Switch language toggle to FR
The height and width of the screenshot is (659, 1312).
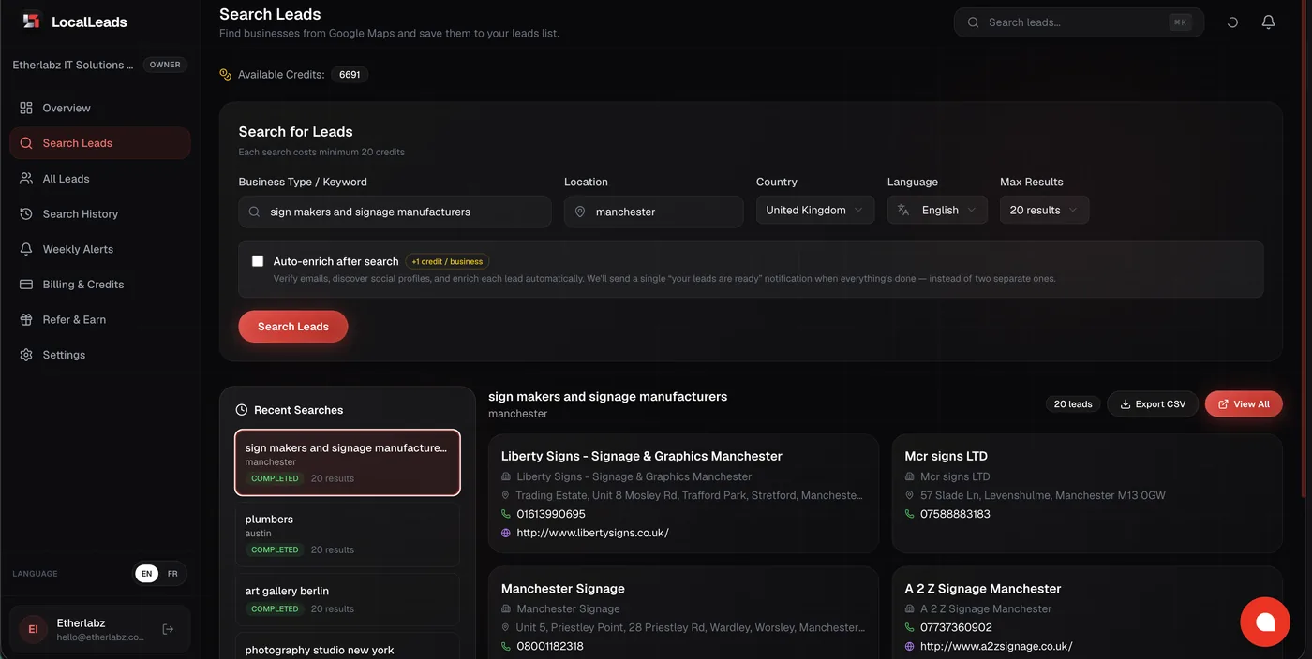click(x=172, y=574)
